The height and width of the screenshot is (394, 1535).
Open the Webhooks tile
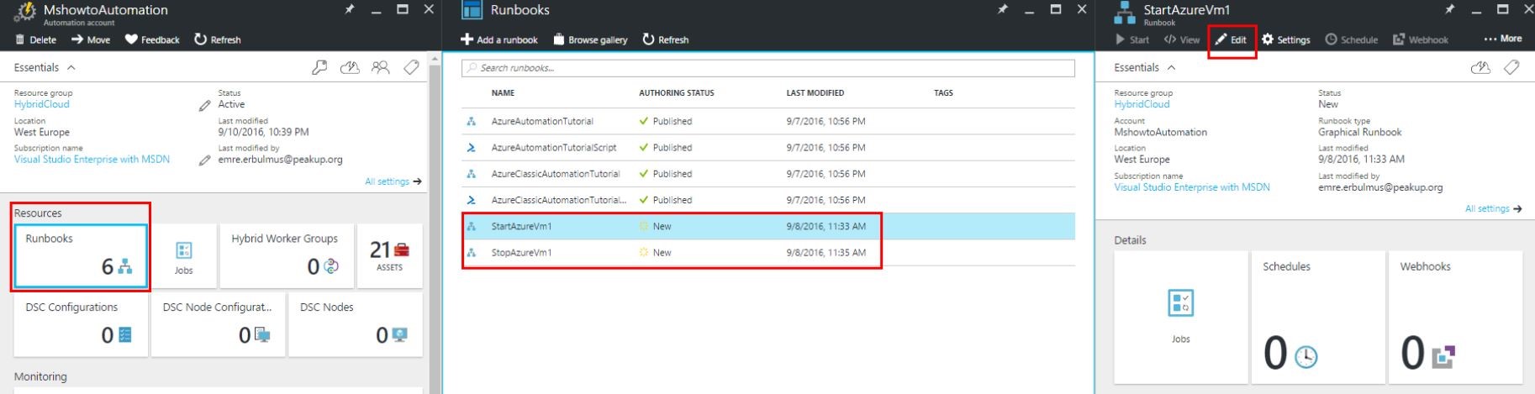(1455, 317)
